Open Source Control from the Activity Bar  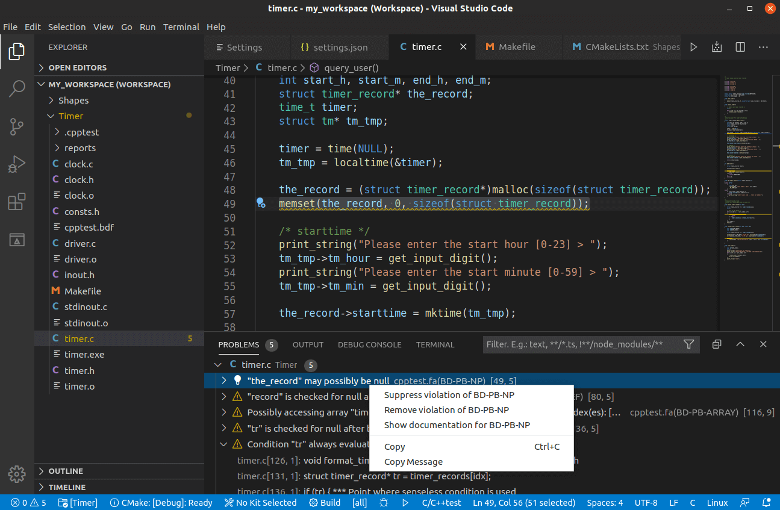(x=16, y=126)
